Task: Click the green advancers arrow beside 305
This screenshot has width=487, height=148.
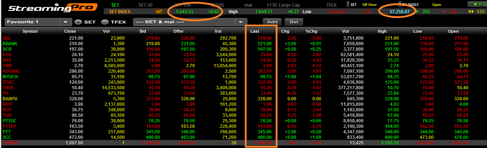Action: pyautogui.click(x=418, y=12)
